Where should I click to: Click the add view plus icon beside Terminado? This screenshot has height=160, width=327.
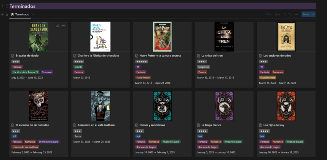pos(33,14)
